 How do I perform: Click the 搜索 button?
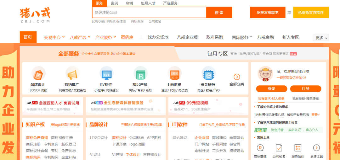(x=219, y=13)
